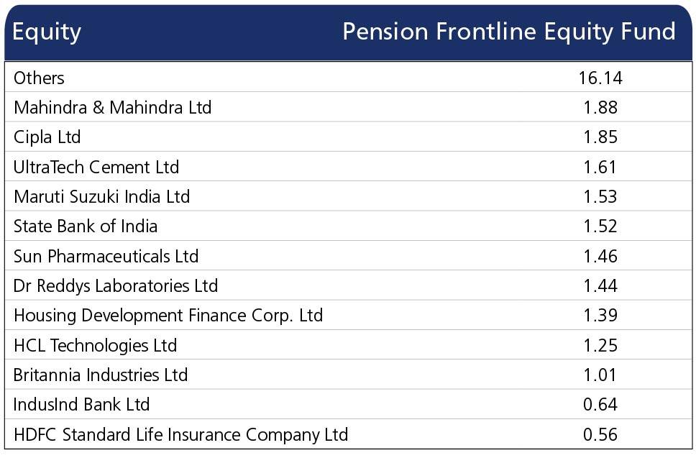Select Mahindra & Mahindra Ltd row
Screen dimensions: 696x458
pyautogui.click(x=348, y=107)
